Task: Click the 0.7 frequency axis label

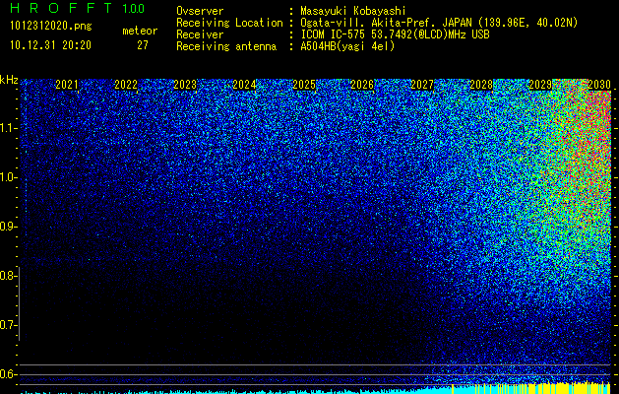Action: [8, 325]
